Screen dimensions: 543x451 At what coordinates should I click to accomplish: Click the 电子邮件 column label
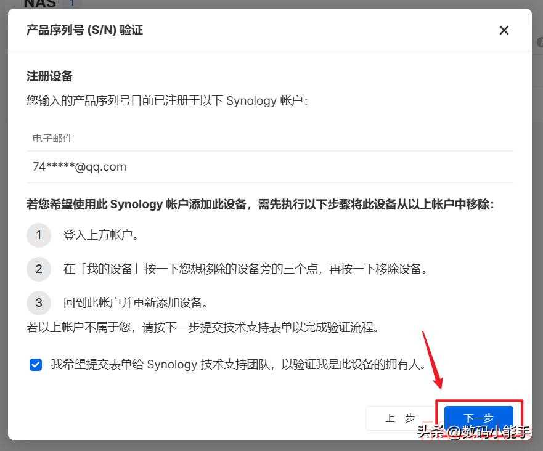coord(52,139)
